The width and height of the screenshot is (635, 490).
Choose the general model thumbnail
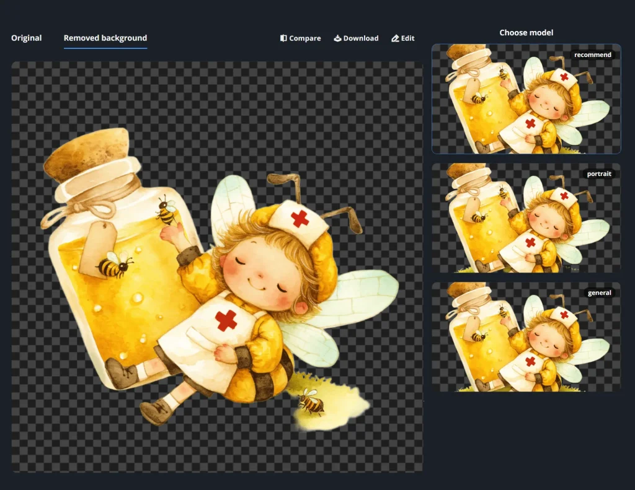click(526, 337)
